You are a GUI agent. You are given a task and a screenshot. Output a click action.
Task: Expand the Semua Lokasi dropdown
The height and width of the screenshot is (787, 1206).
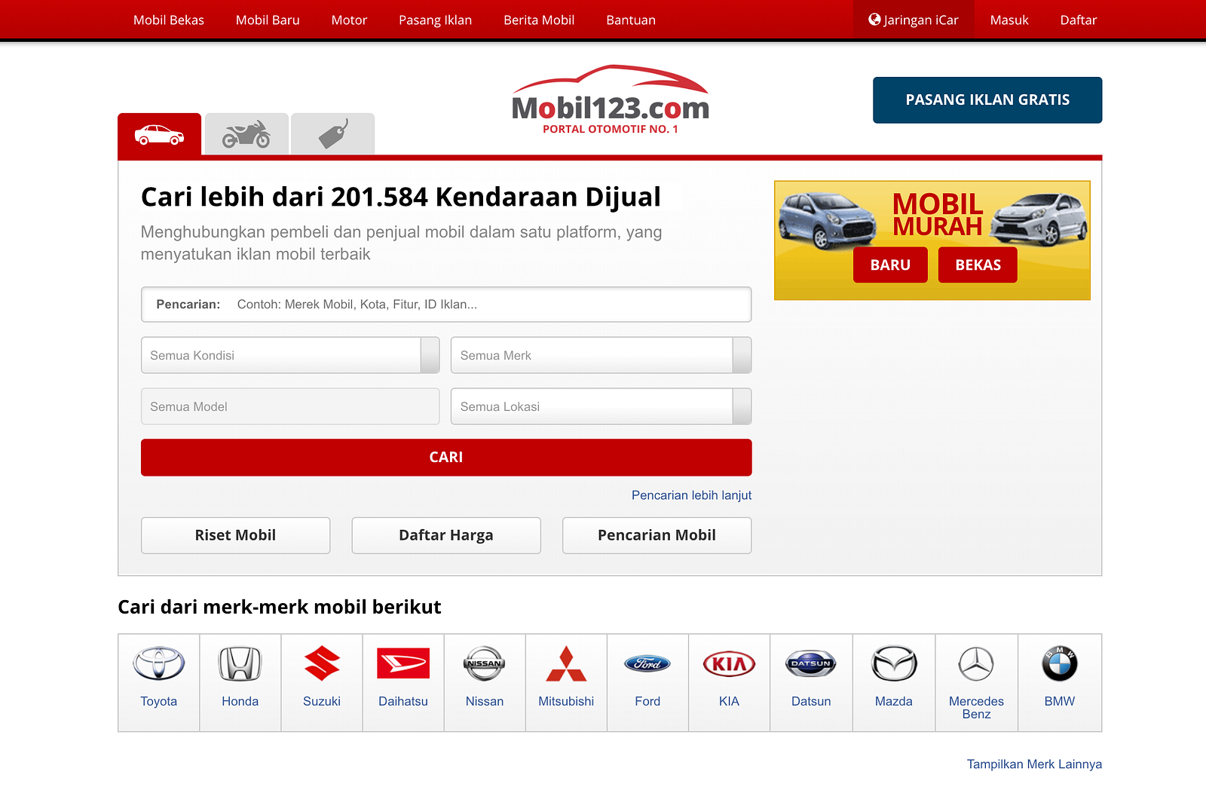(601, 406)
